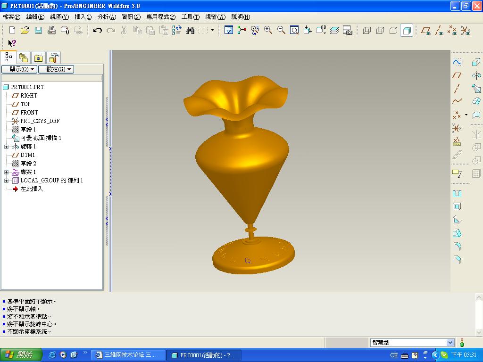Switch to the Folder Browser navigator tab
Image resolution: width=483 pixels, height=362 pixels.
(x=24, y=58)
